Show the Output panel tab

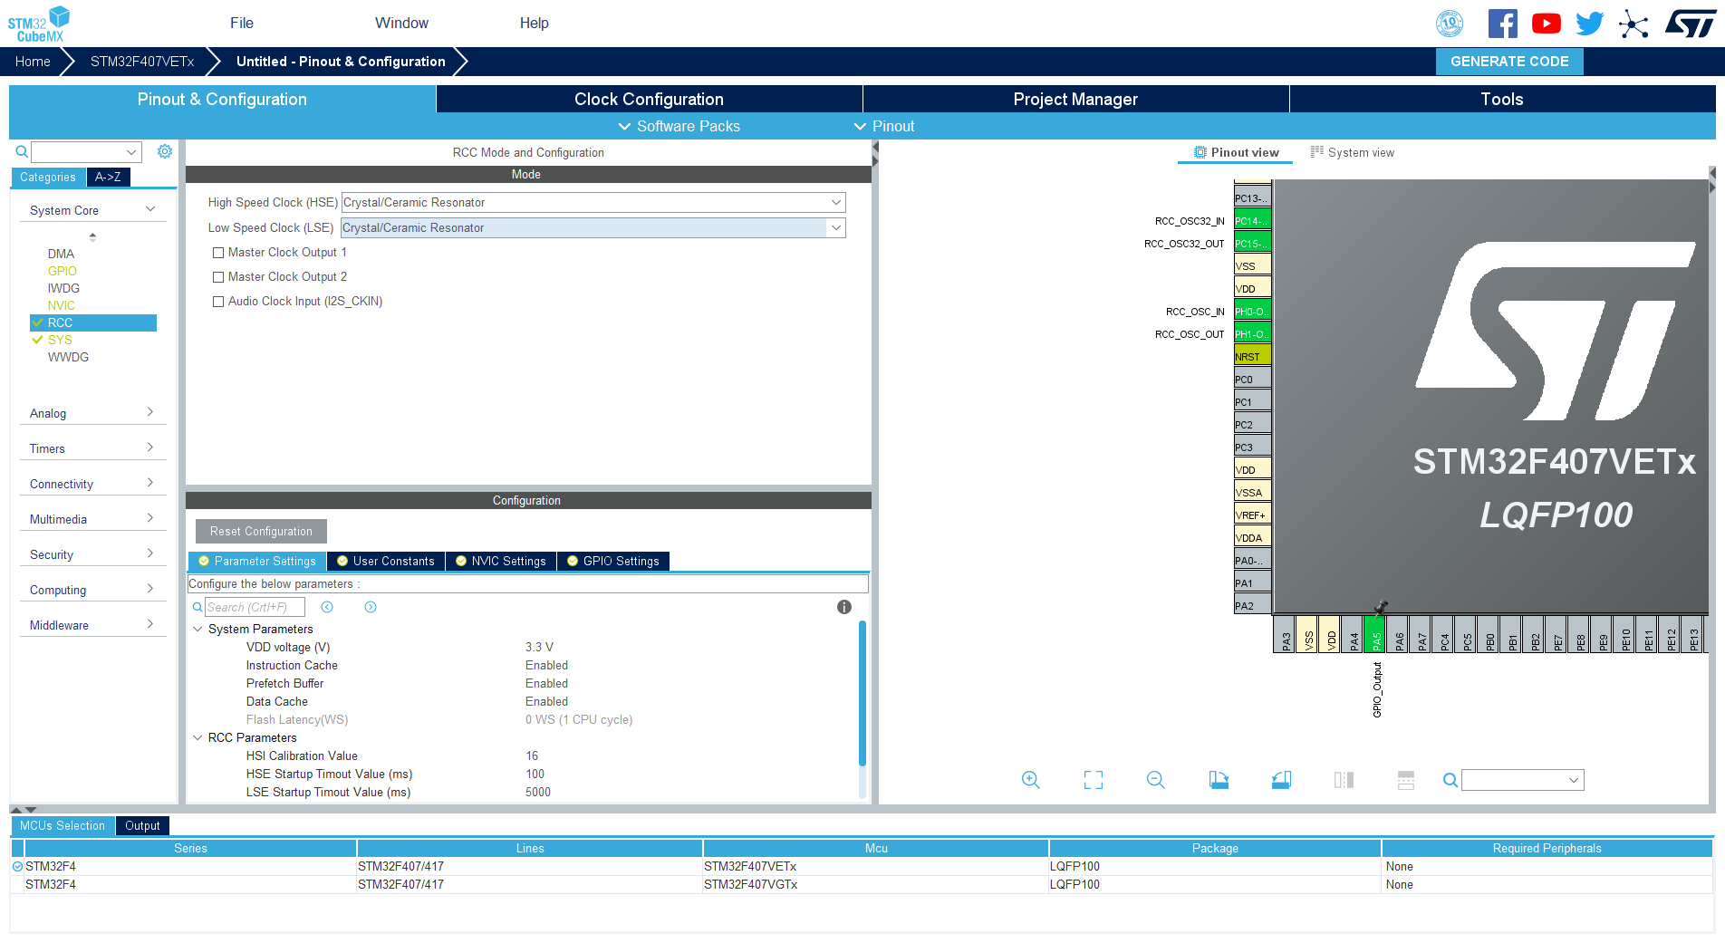click(142, 826)
